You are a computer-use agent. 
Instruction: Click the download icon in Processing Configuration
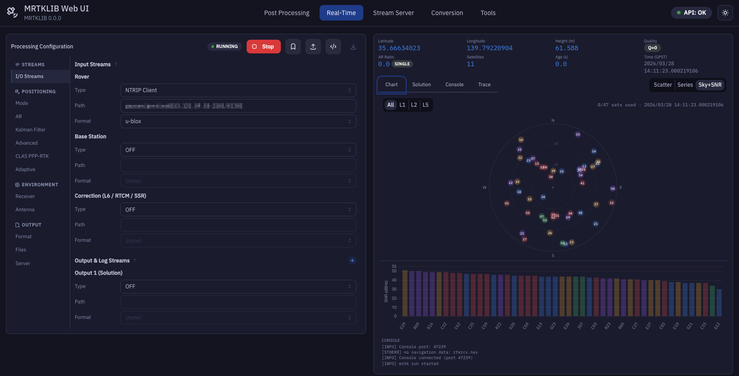click(x=353, y=47)
